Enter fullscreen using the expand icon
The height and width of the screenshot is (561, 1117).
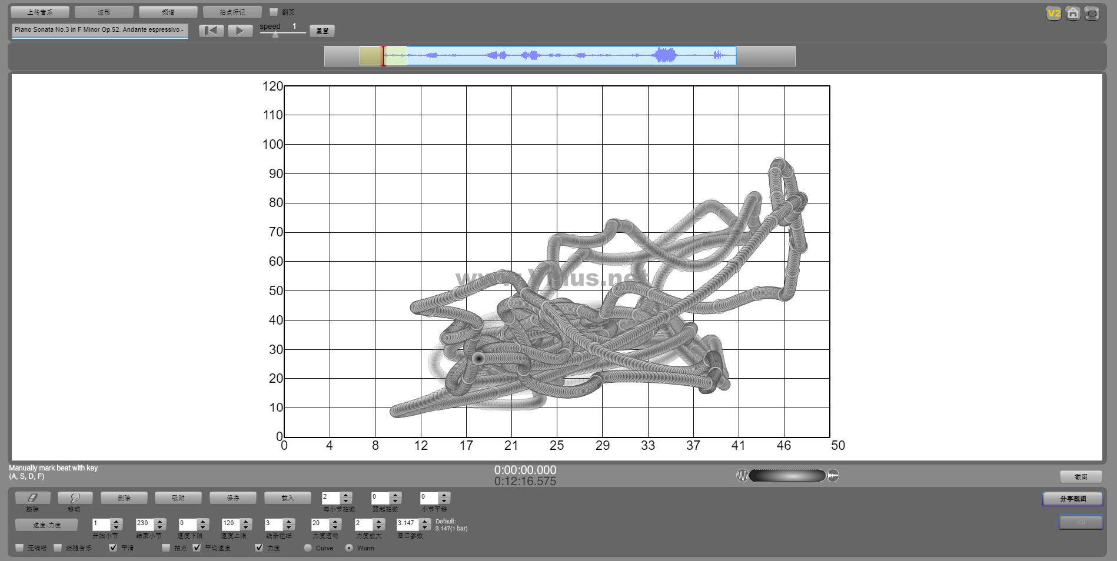tap(1092, 14)
